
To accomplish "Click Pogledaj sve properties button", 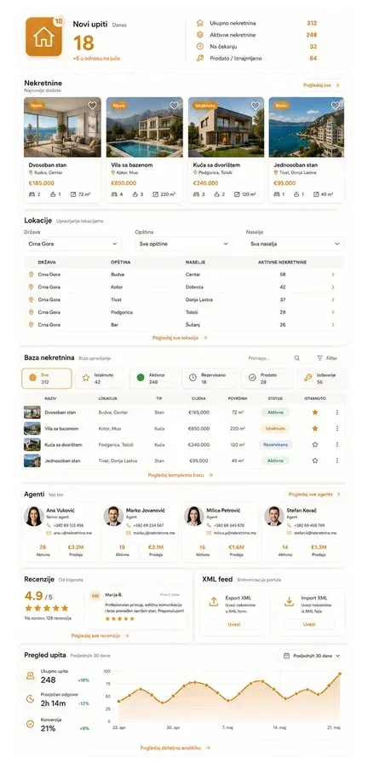I will pos(321,84).
